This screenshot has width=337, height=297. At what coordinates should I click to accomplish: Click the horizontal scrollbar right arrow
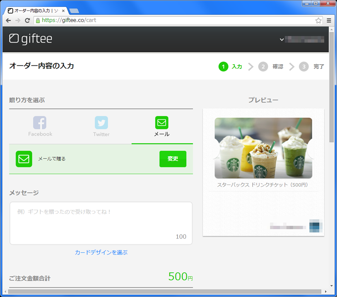pos(326,292)
